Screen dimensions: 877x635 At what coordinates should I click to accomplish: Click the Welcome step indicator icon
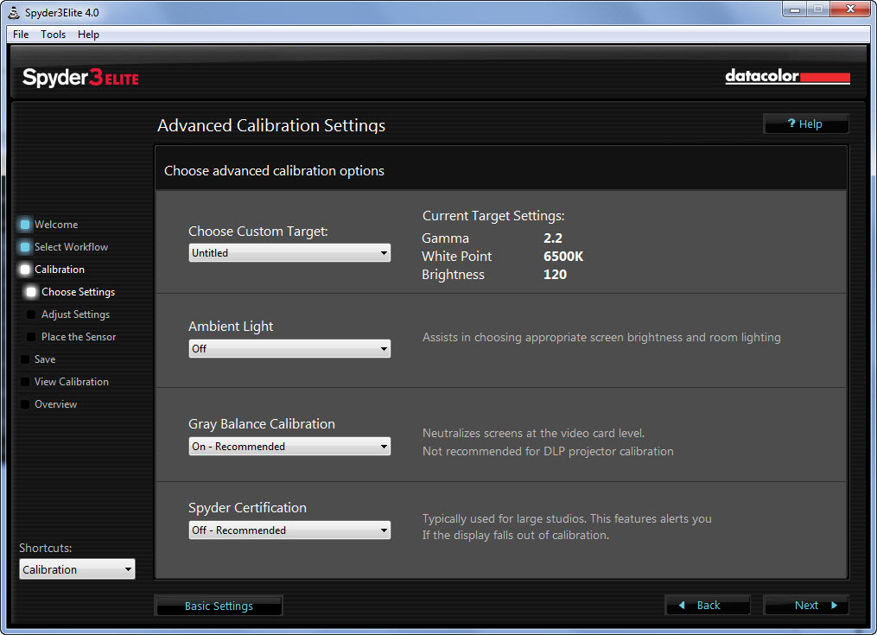(25, 225)
